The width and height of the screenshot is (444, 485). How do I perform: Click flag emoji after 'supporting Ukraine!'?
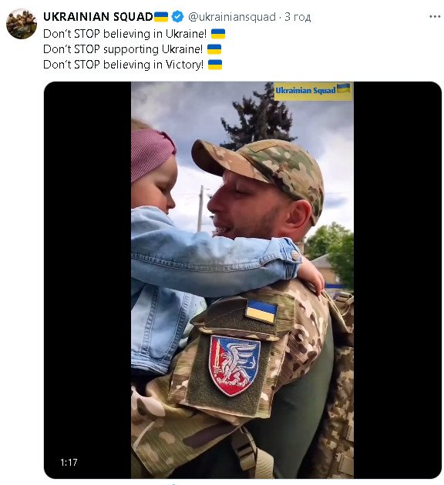pyautogui.click(x=214, y=49)
